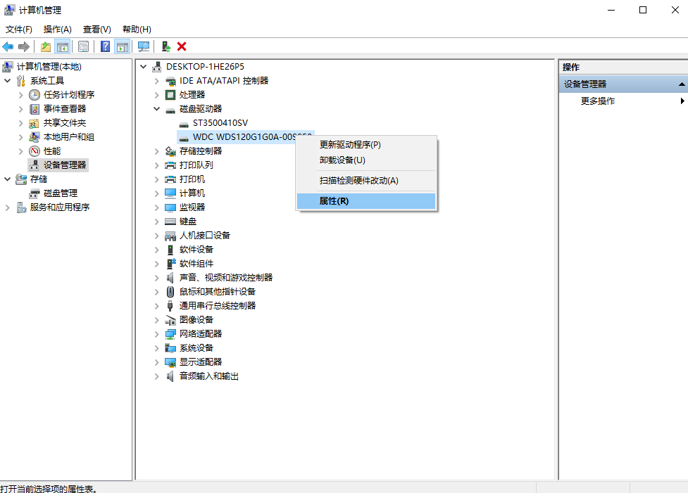Select the ST3500410SV disk drive
Screen dimensions: 688x493
220,123
